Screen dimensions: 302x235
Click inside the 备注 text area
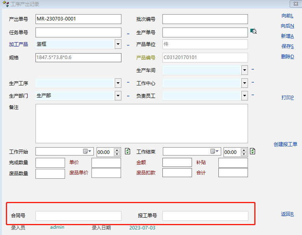[x=142, y=123]
